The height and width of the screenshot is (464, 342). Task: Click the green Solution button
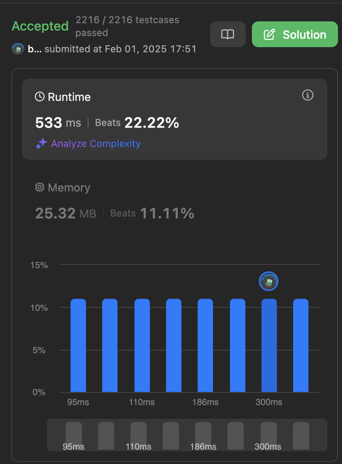click(x=295, y=34)
